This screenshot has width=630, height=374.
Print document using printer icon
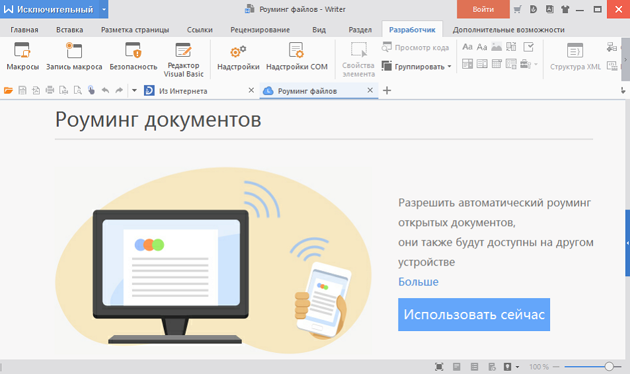click(50, 91)
